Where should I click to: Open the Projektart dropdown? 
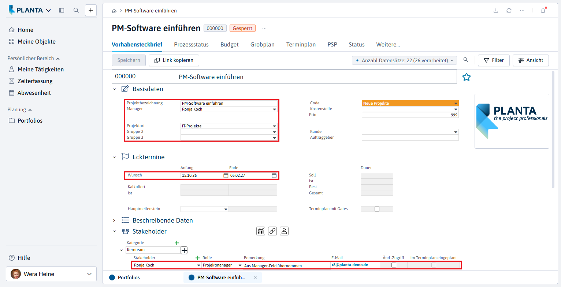point(274,126)
